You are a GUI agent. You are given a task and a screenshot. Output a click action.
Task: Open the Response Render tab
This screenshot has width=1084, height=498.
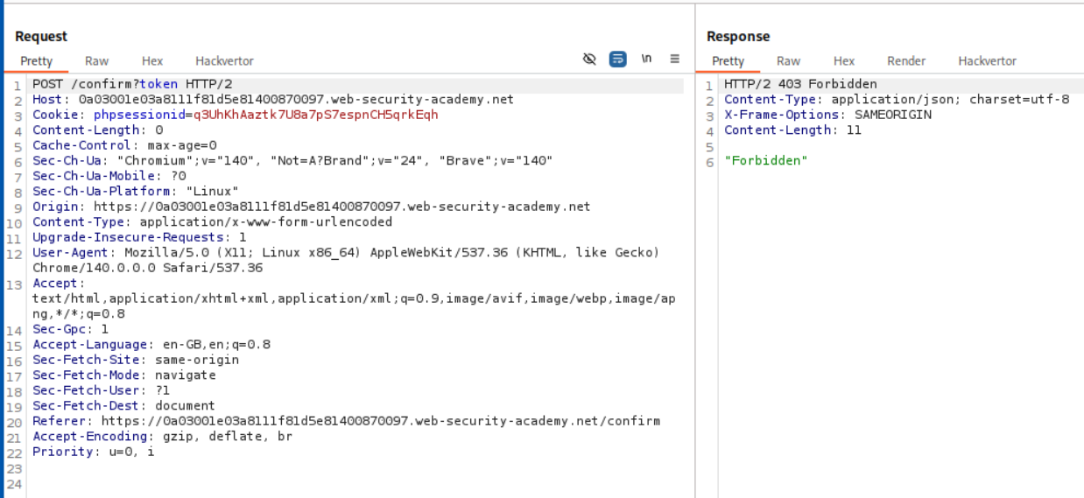click(906, 61)
